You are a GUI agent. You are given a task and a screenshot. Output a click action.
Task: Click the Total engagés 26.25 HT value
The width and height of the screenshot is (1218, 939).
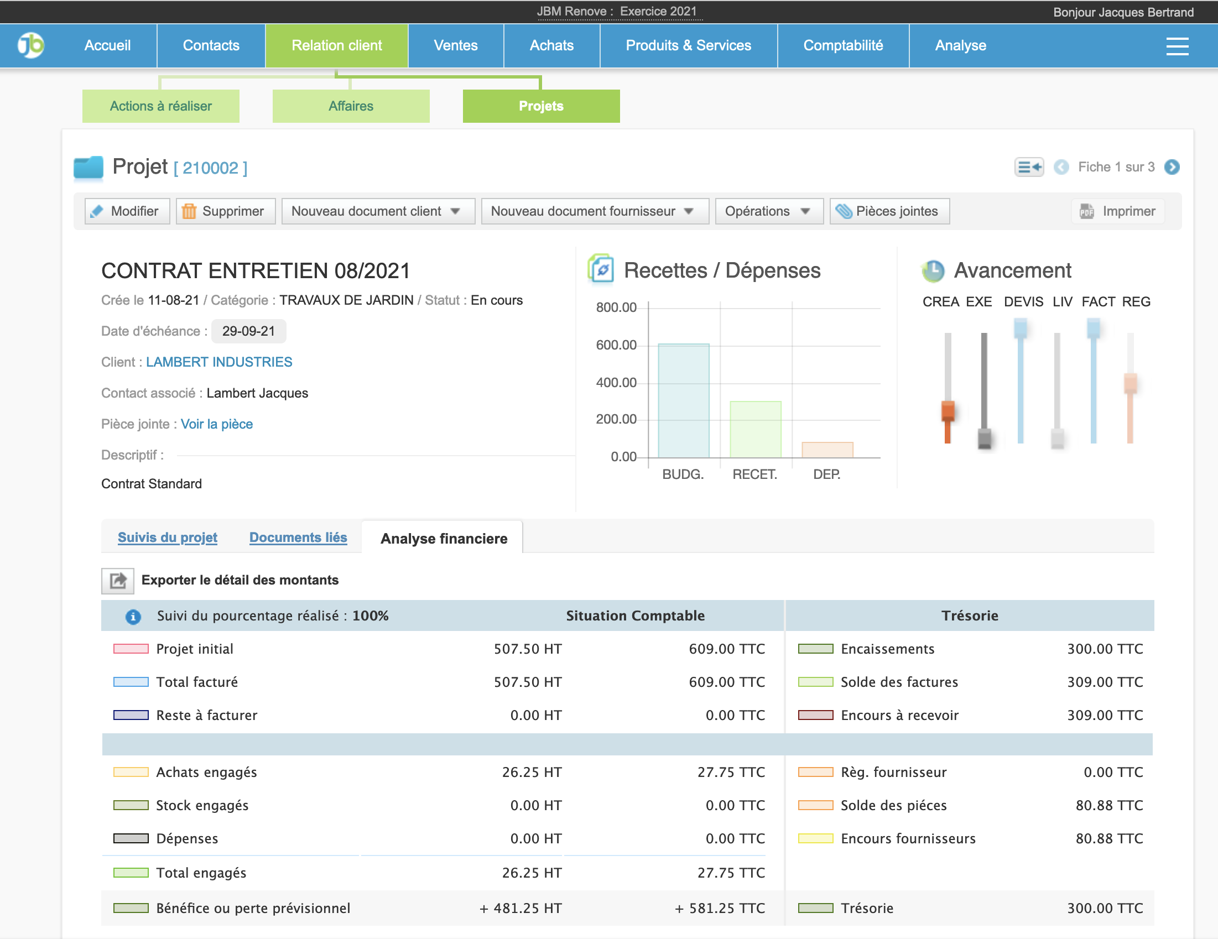[532, 873]
